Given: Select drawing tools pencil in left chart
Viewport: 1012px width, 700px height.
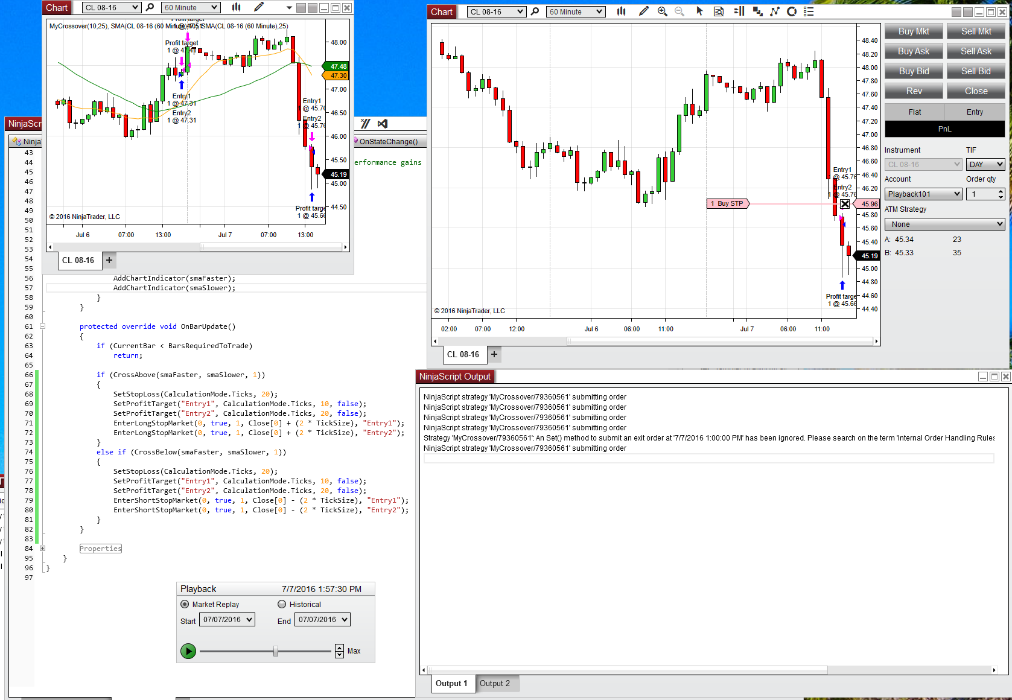Looking at the screenshot, I should pyautogui.click(x=259, y=7).
